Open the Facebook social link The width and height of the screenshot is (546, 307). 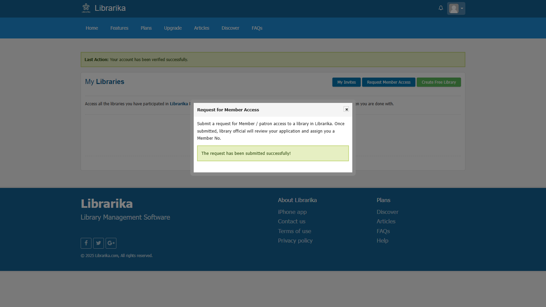click(x=86, y=243)
